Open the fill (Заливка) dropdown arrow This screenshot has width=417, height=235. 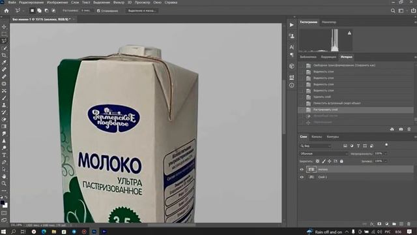click(386, 161)
